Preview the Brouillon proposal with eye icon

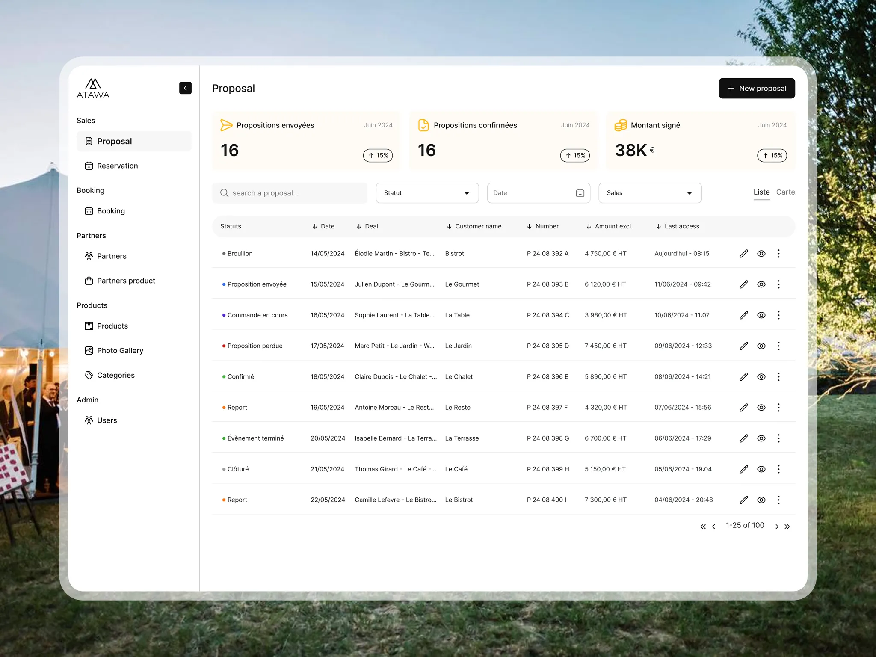coord(761,254)
